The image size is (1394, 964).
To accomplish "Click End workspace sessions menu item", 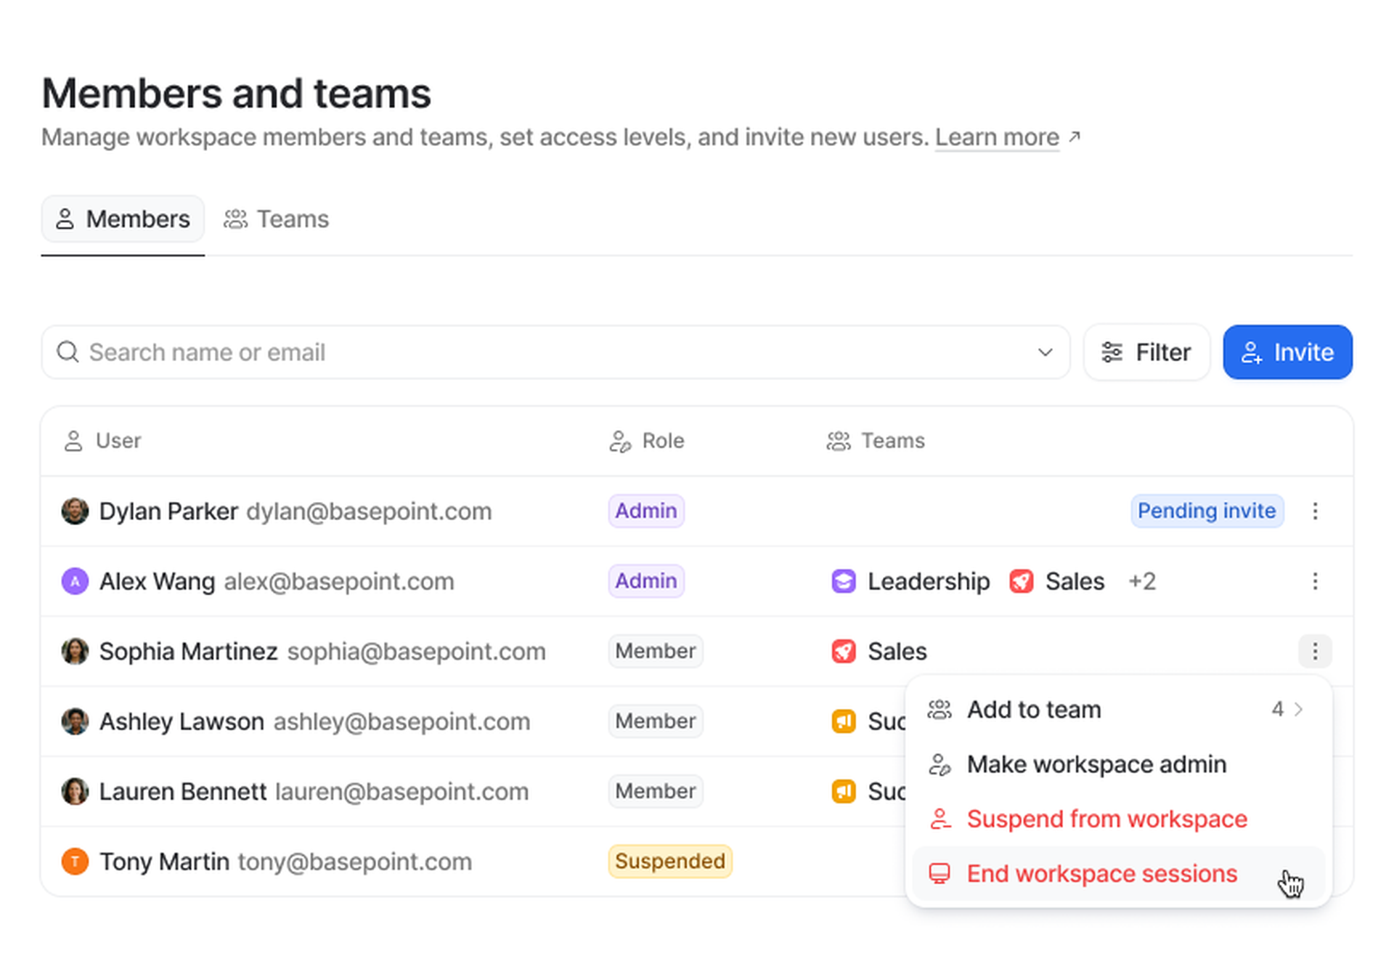I will point(1101,873).
